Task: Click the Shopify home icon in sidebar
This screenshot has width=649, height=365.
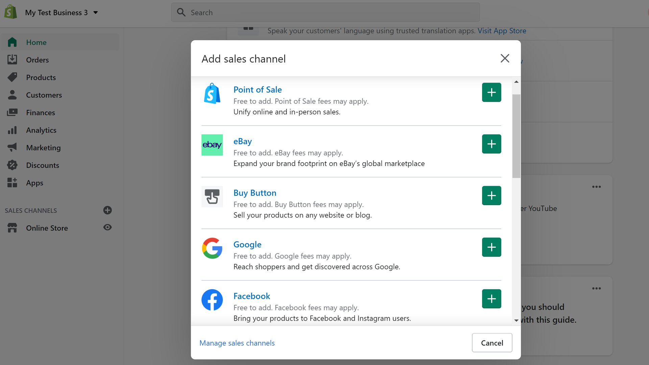Action: pyautogui.click(x=12, y=42)
